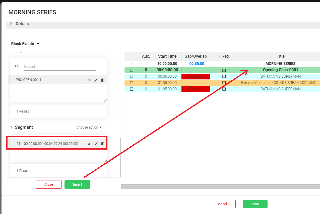The image size is (321, 214).
Task: Select the External Container row checkbox
Action: tap(132, 83)
